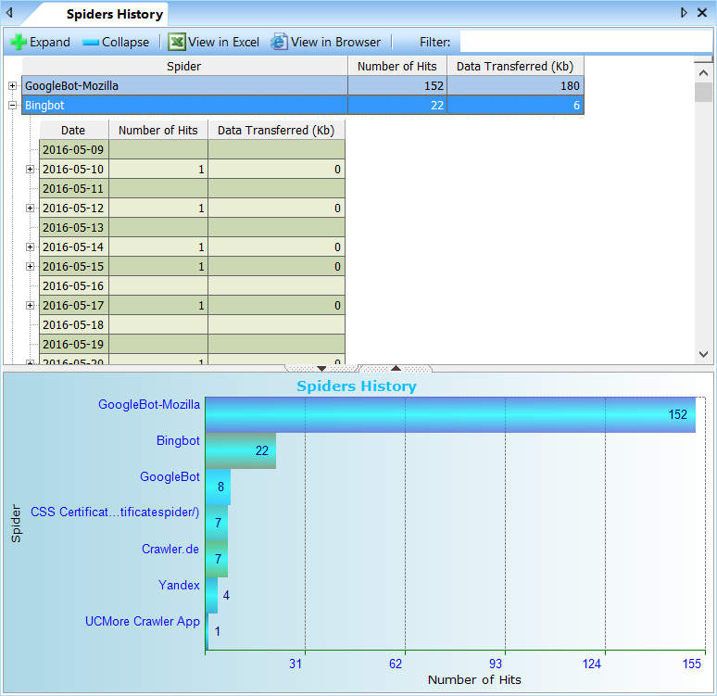Expand the 2016-05-12 date row
The image size is (717, 696).
pos(31,209)
